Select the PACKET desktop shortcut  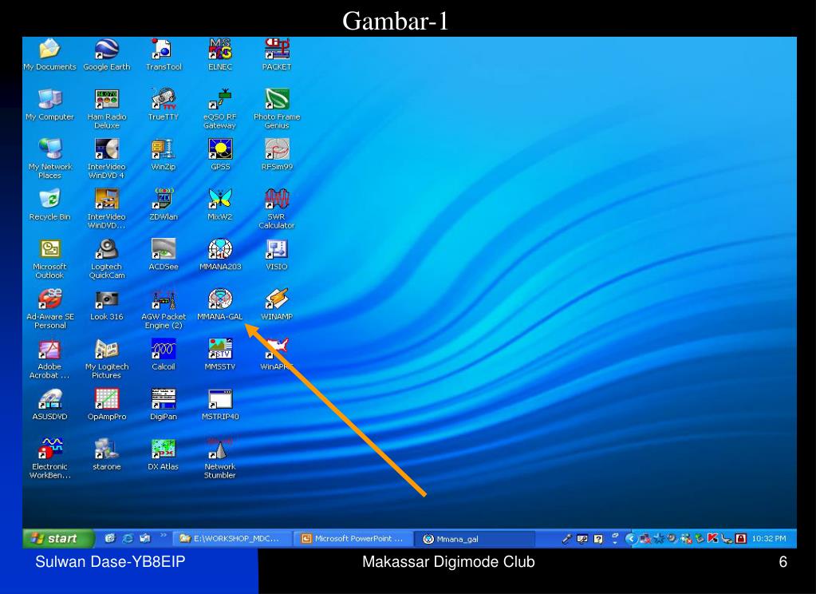pyautogui.click(x=277, y=55)
